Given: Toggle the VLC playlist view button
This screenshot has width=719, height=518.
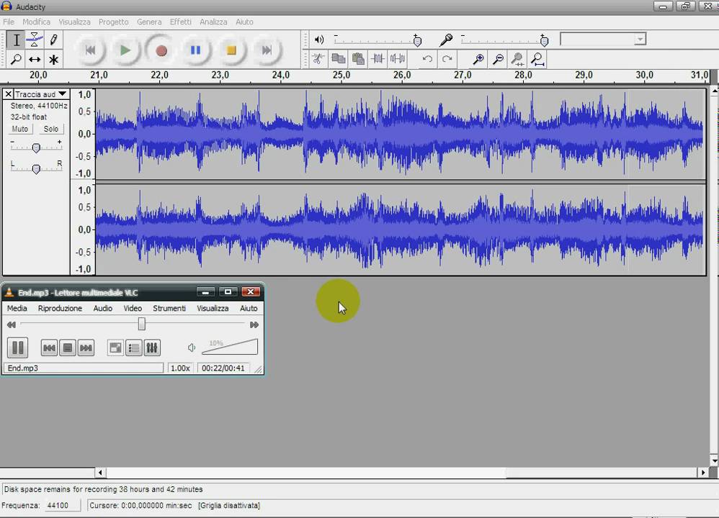Looking at the screenshot, I should click(134, 348).
